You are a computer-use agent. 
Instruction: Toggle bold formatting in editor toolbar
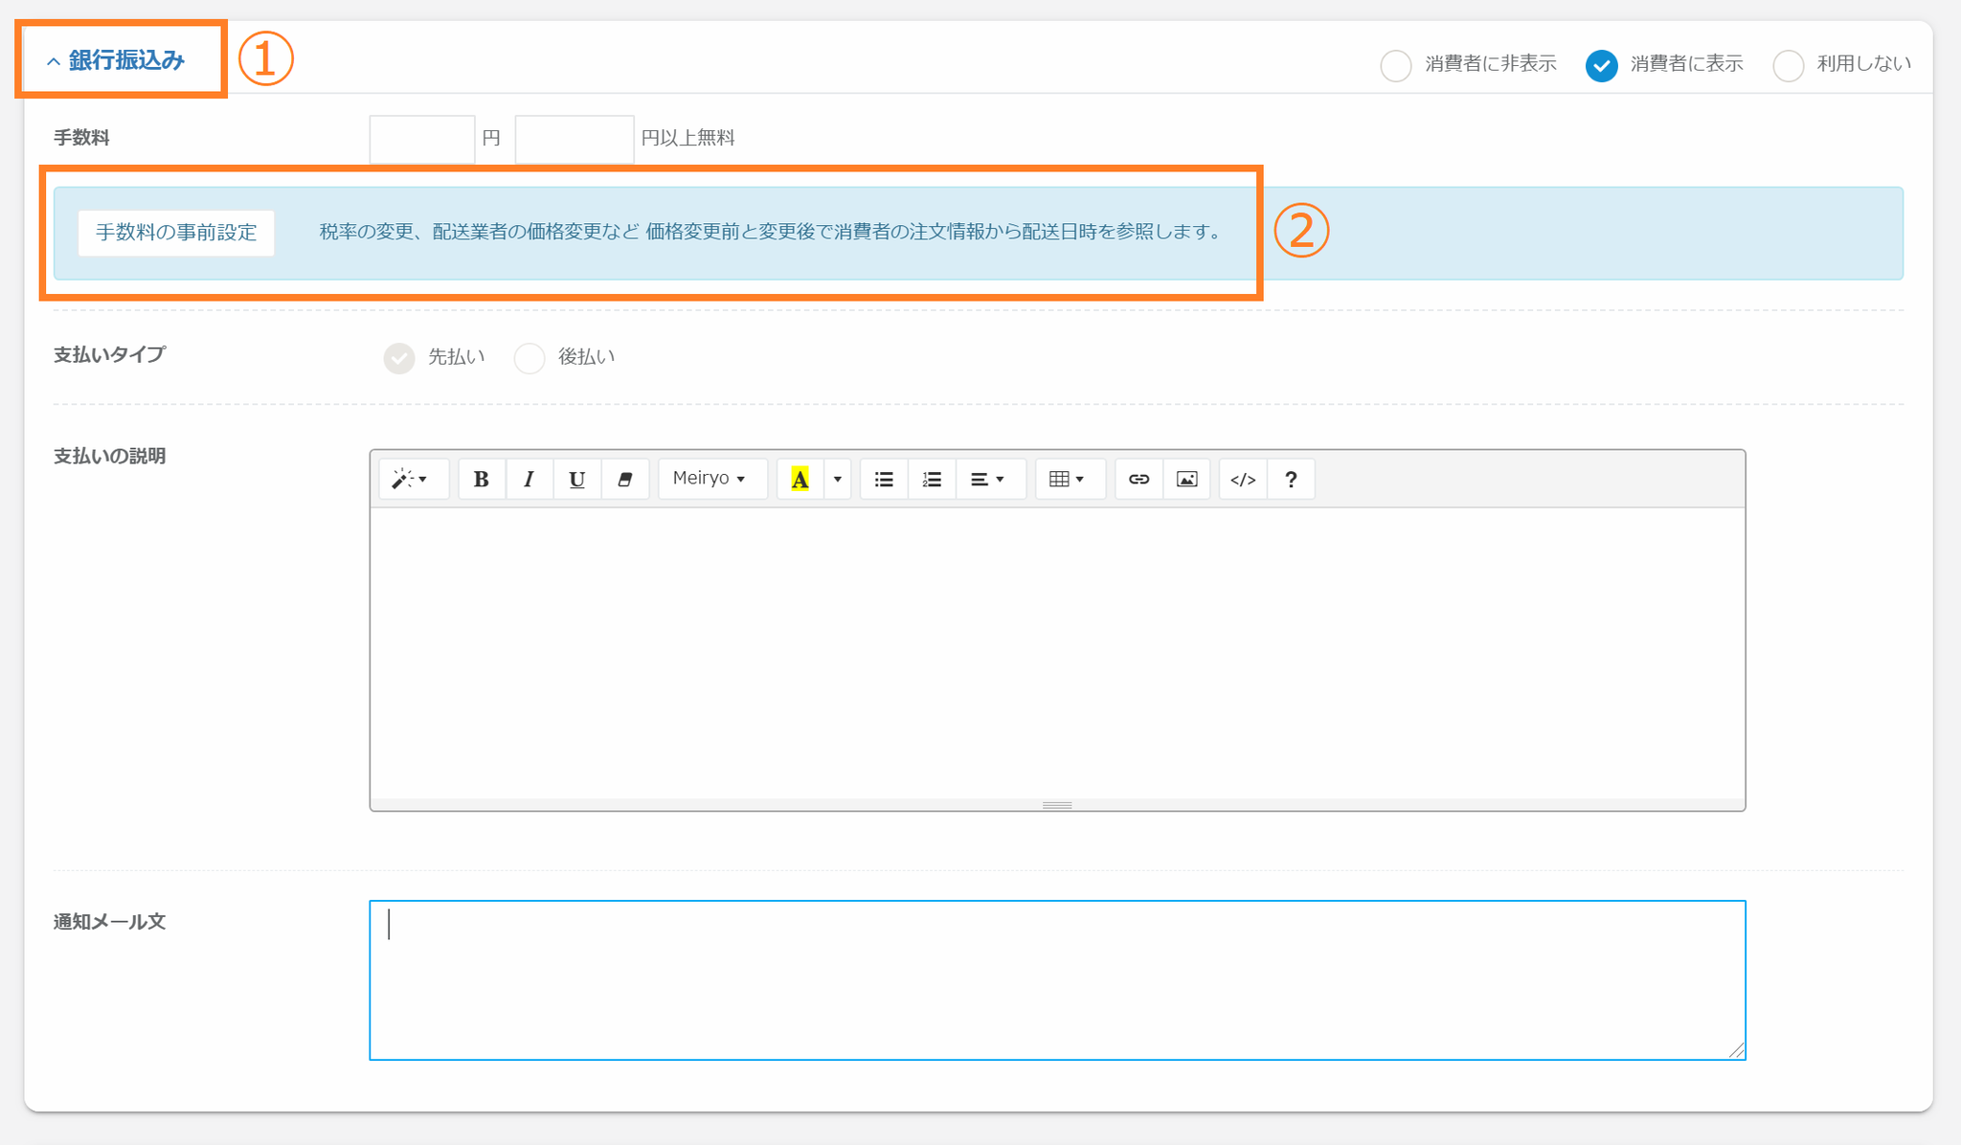[481, 479]
